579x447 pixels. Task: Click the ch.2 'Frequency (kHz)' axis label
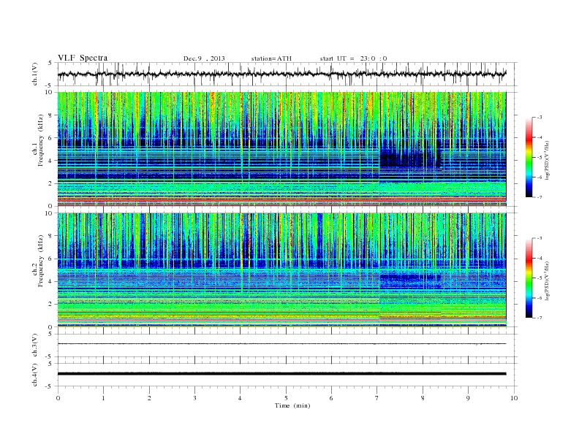click(41, 260)
